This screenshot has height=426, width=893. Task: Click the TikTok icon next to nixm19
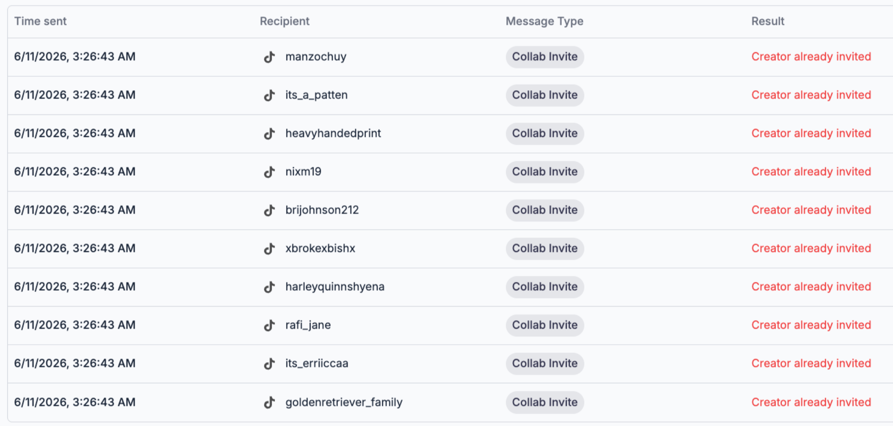[269, 172]
